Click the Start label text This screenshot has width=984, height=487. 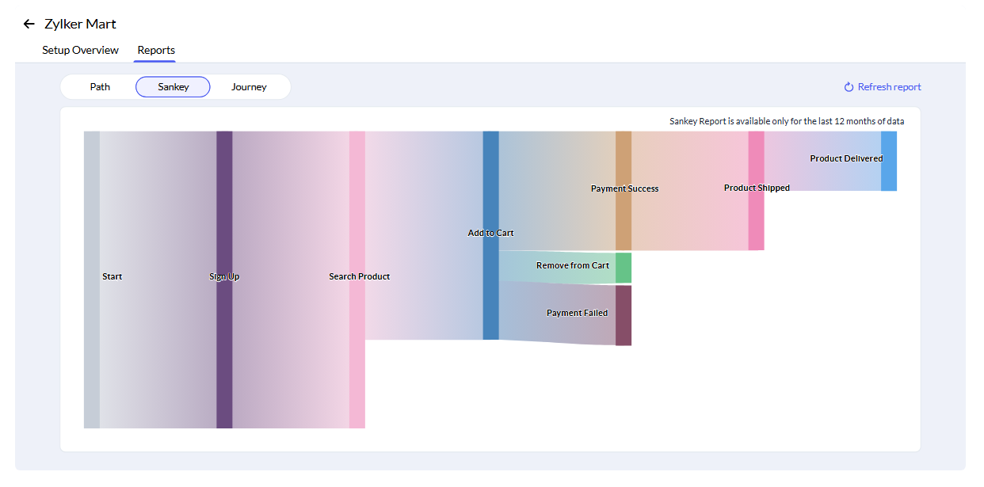click(x=112, y=277)
